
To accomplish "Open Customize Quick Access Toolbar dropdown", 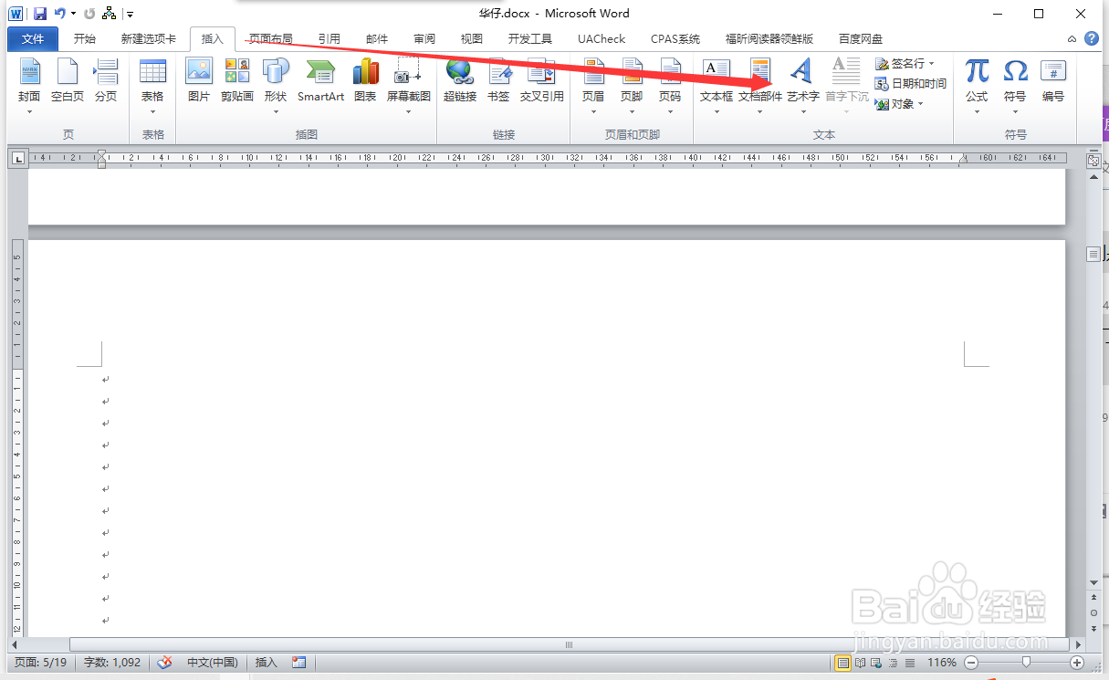I will pyautogui.click(x=130, y=15).
